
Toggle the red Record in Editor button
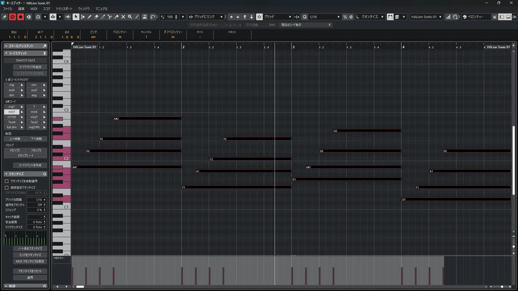[21, 17]
